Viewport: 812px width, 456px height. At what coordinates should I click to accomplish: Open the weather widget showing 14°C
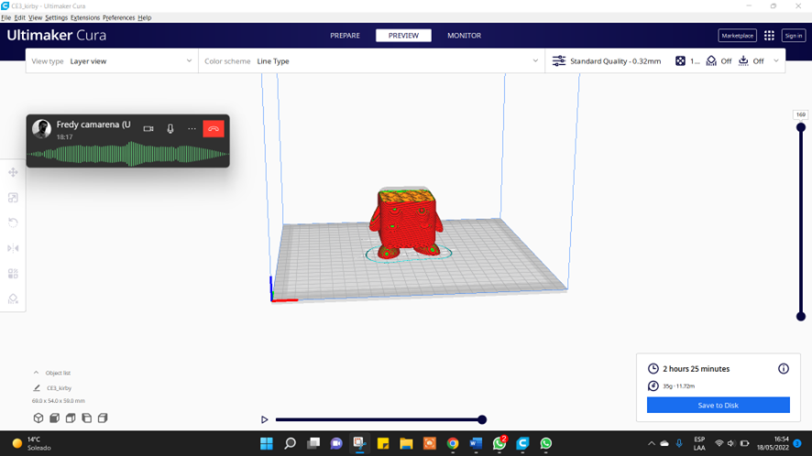tap(32, 443)
